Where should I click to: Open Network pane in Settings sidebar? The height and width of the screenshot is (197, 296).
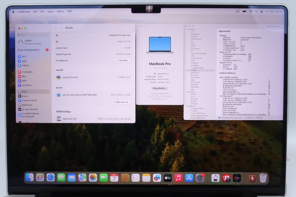[34, 65]
